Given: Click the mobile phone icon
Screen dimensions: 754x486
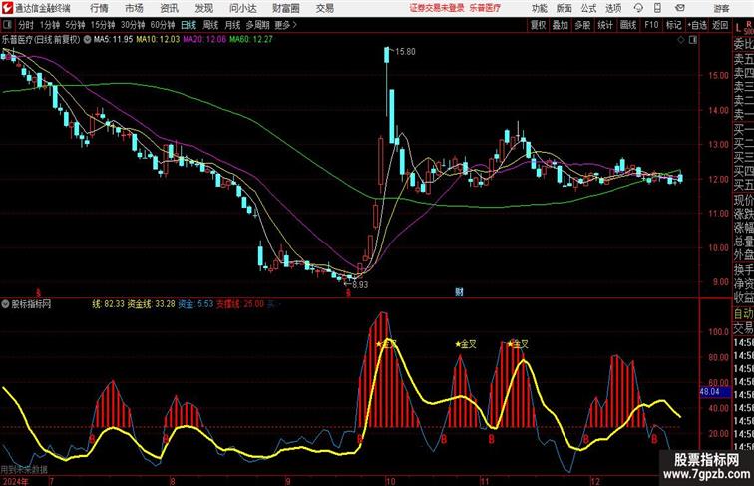Looking at the screenshot, I should (658, 8).
